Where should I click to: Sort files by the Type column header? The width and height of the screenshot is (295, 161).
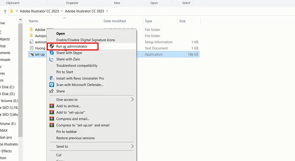point(148,21)
